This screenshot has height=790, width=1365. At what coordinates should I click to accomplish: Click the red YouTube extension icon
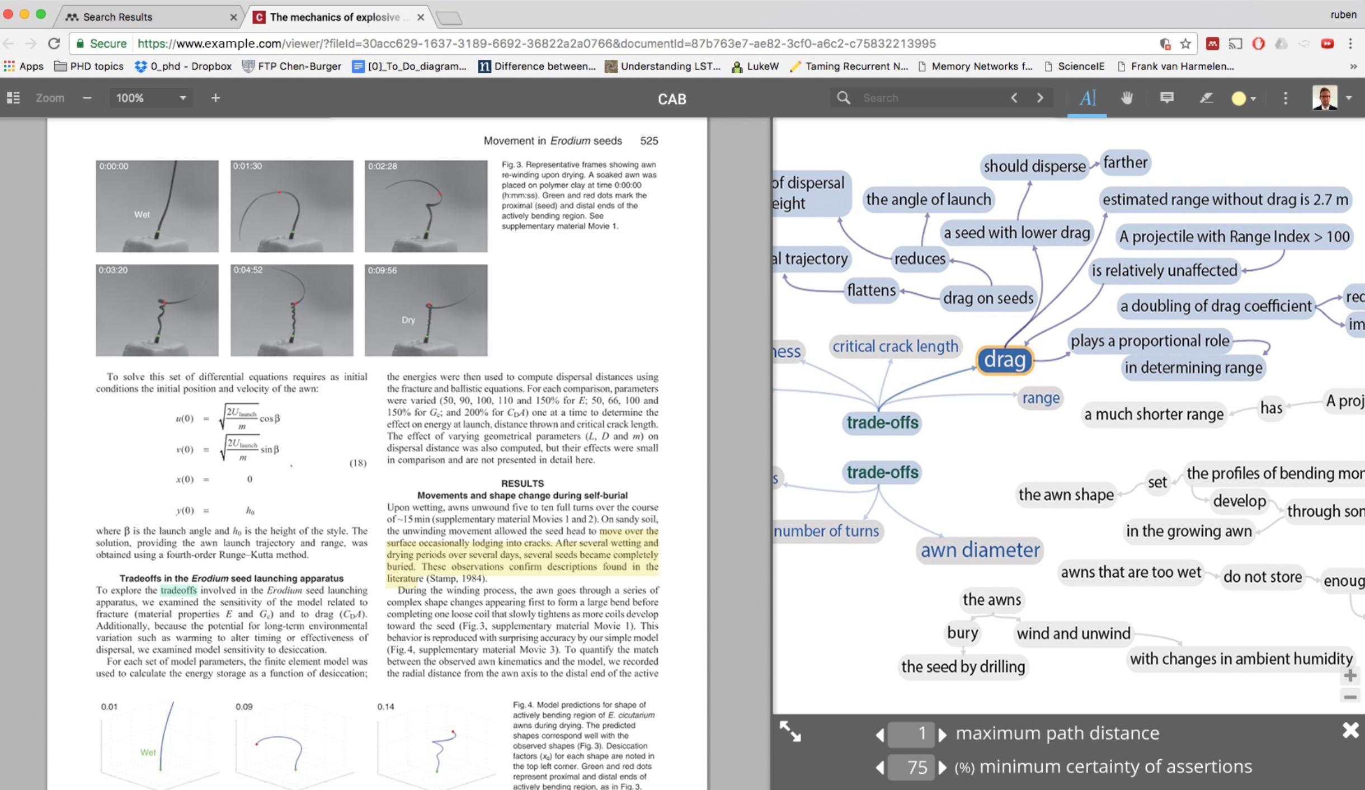1327,43
